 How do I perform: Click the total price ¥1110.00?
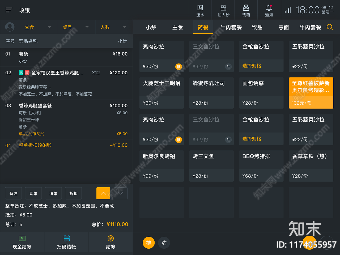[x=117, y=224]
